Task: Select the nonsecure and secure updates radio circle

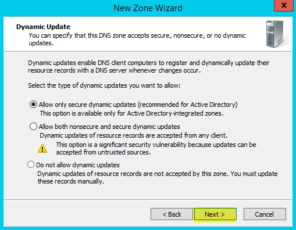Action: coord(33,127)
